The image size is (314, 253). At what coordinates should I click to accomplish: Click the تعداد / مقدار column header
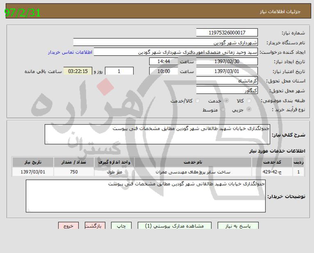(74, 162)
